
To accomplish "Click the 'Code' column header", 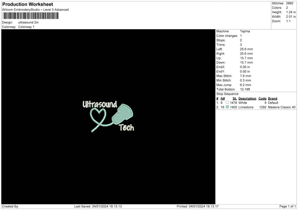I will tap(262, 99).
